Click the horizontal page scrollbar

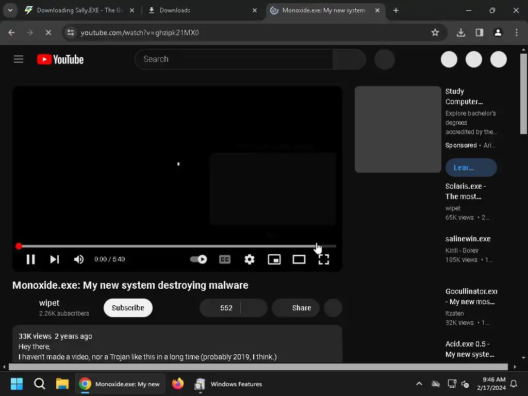click(x=258, y=367)
